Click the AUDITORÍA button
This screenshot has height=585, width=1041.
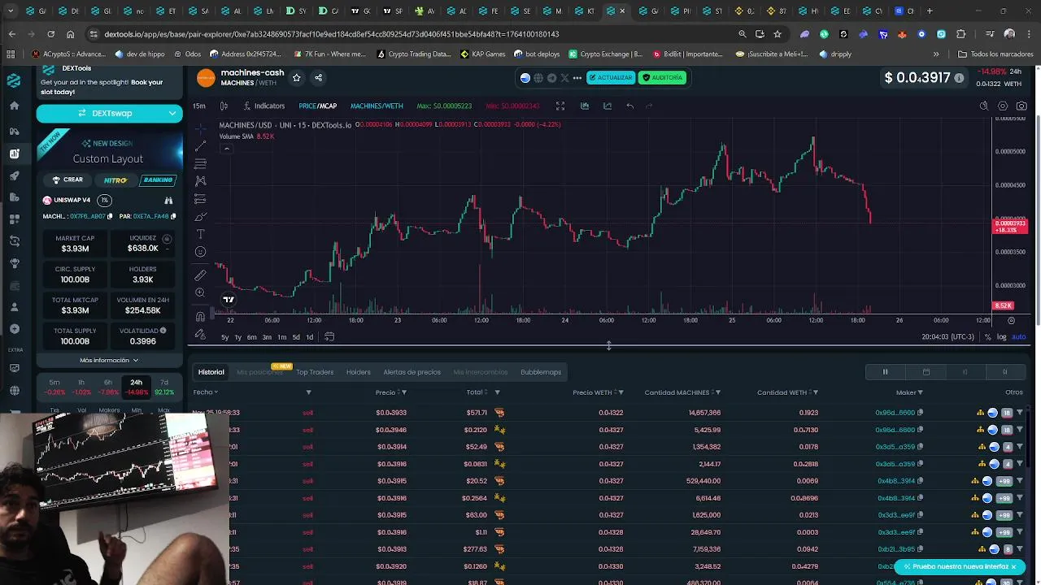663,78
